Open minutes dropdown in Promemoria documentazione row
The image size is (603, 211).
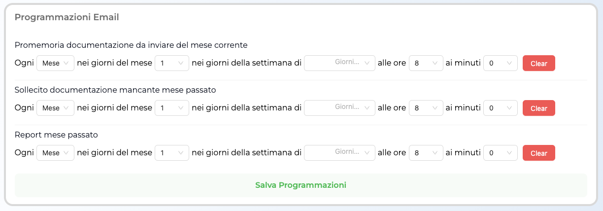(500, 63)
